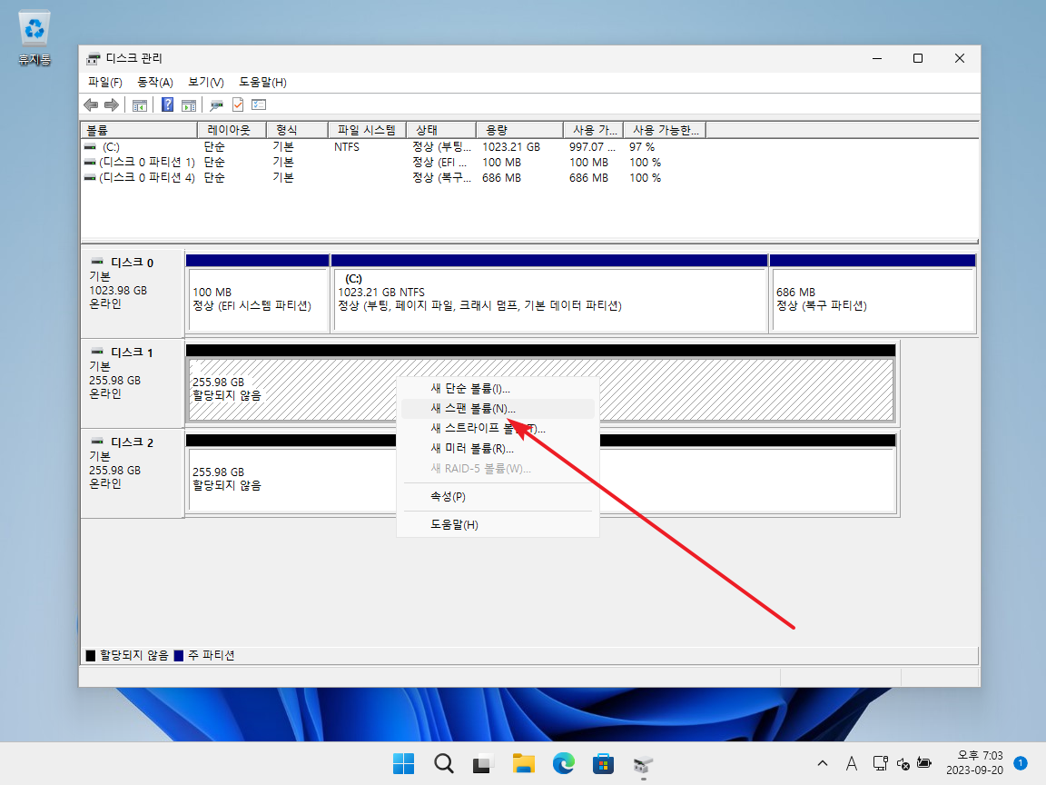The width and height of the screenshot is (1046, 785).
Task: Select the (C:) volume name in the list
Action: coord(111,147)
